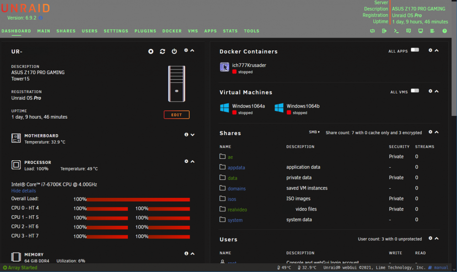Screen dimensions: 457x272
Task: Open the APPS tab
Action: (210, 31)
